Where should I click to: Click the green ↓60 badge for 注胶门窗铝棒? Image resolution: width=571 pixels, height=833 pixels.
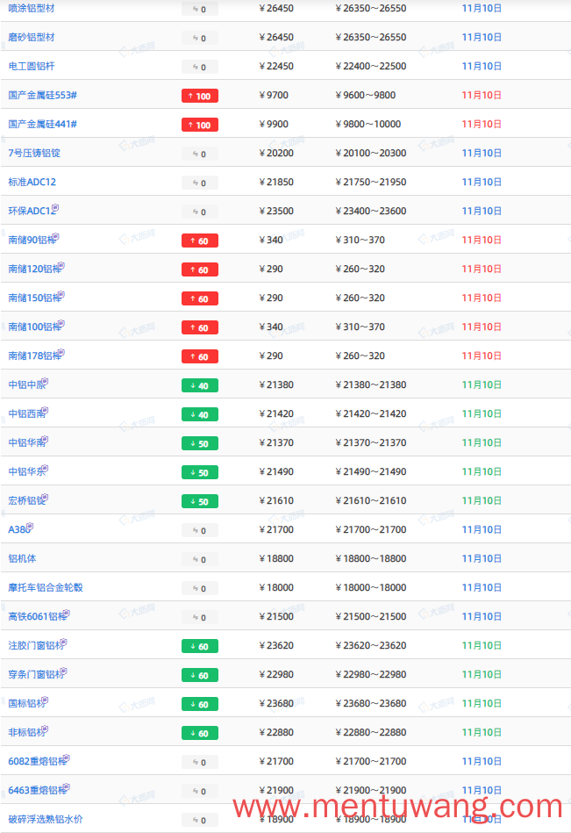[200, 646]
